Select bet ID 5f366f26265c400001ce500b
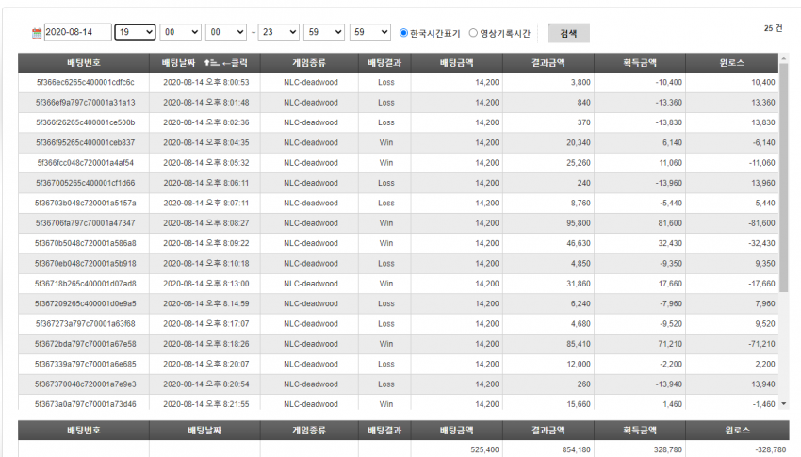The height and width of the screenshot is (457, 801). point(86,122)
